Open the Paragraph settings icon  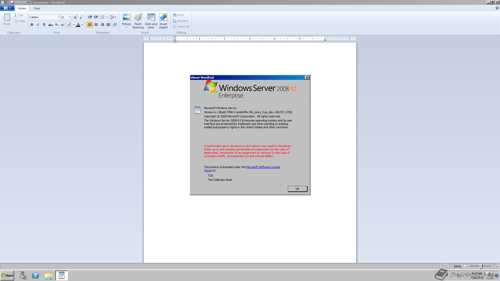pyautogui.click(x=115, y=25)
